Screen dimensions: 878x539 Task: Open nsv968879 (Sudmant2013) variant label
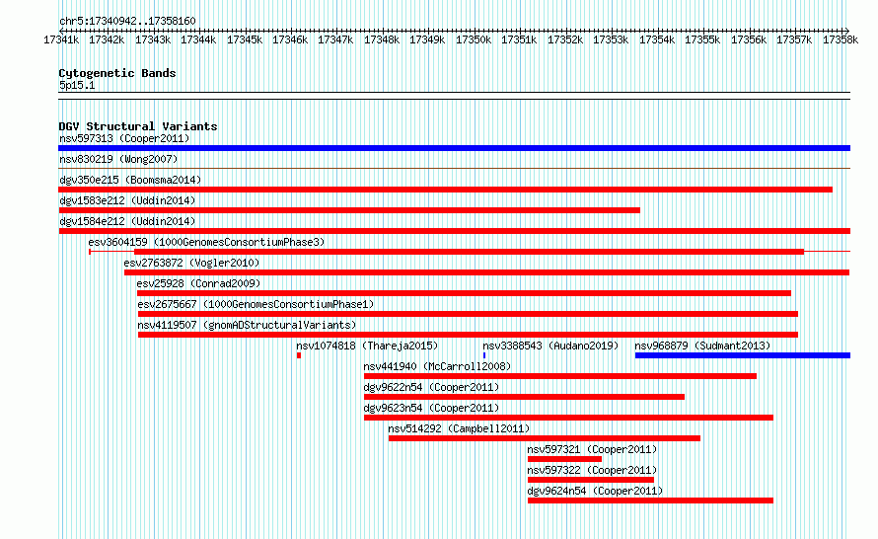click(702, 346)
